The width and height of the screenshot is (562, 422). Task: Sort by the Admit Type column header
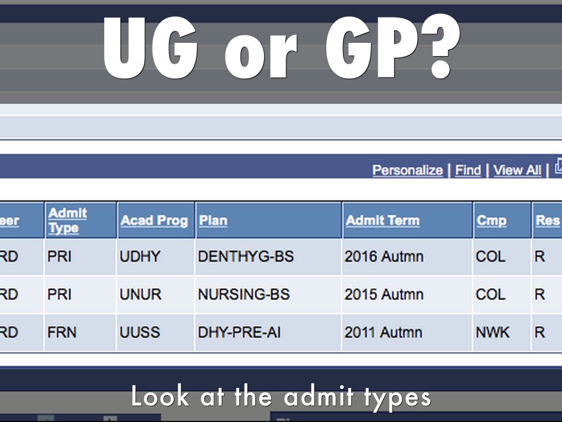pyautogui.click(x=68, y=220)
